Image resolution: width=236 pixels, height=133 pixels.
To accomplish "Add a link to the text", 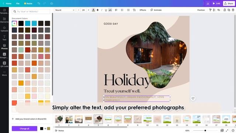I will tap(219, 10).
